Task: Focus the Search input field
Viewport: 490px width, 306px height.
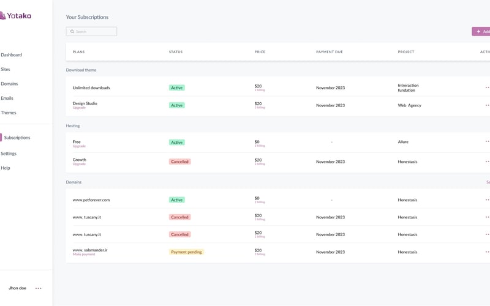Action: click(95, 31)
